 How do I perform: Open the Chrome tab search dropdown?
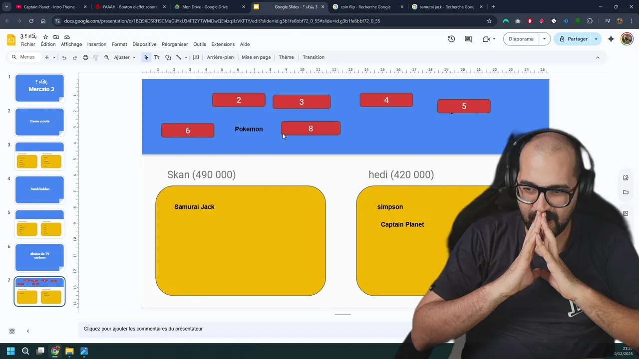[x=6, y=6]
